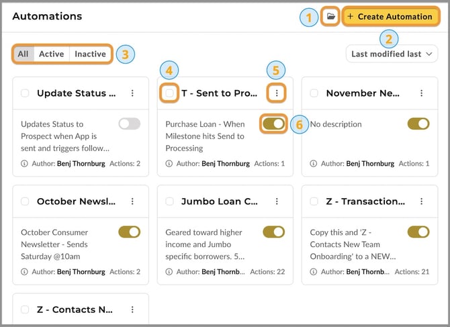This screenshot has height=327, width=450.
Task: Disable the November Ne... automation toggle
Action: point(418,124)
